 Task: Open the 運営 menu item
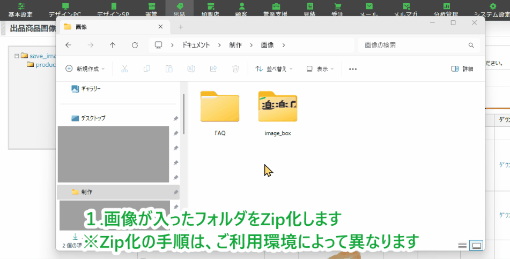pyautogui.click(x=151, y=10)
